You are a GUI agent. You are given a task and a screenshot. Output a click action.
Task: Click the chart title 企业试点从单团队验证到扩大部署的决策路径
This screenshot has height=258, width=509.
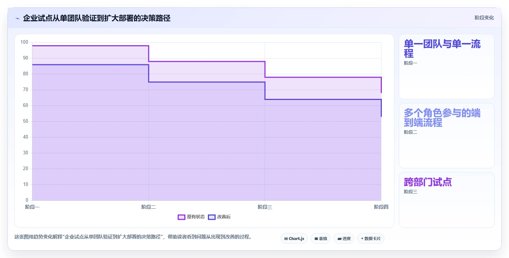(97, 18)
